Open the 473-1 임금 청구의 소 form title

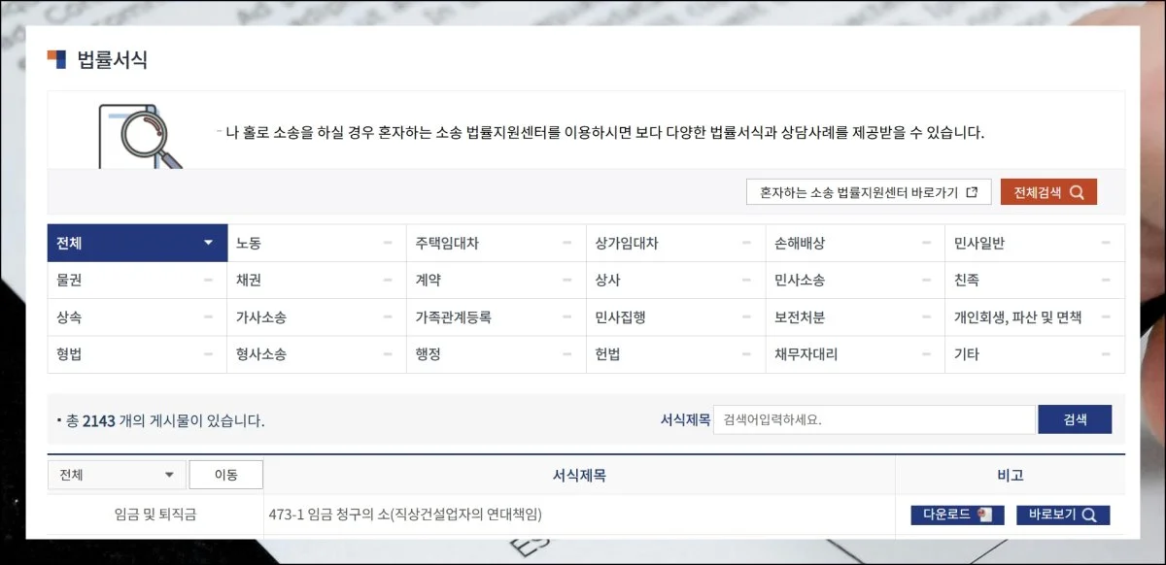tap(404, 515)
